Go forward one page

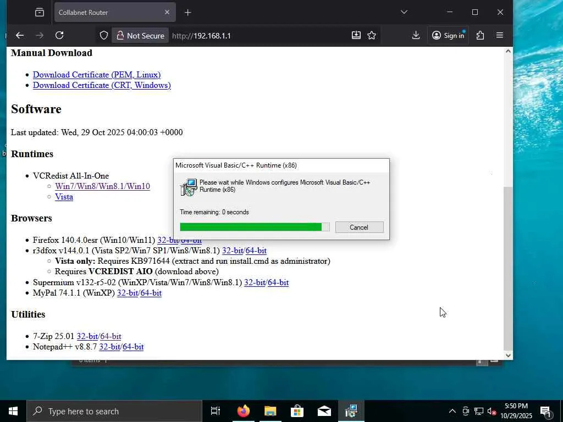(x=40, y=35)
